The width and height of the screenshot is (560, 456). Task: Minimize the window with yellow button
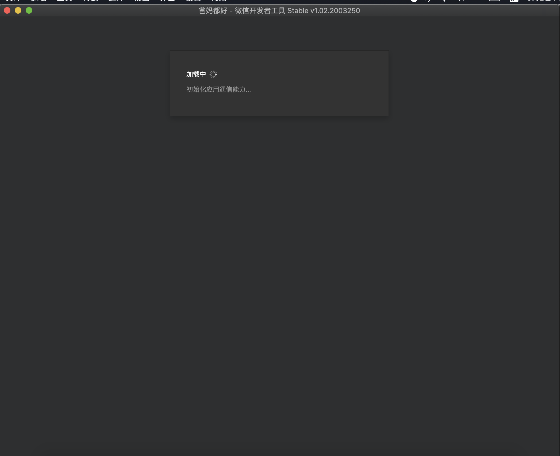18,11
